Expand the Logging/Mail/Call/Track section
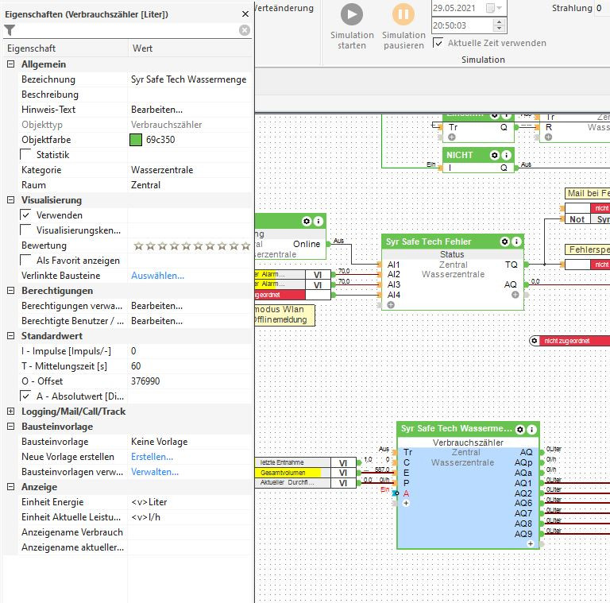The width and height of the screenshot is (610, 603). pos(11,412)
